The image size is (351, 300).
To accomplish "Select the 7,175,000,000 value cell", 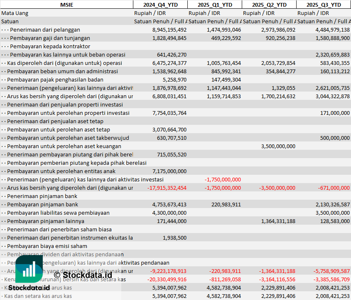I will (169, 171).
